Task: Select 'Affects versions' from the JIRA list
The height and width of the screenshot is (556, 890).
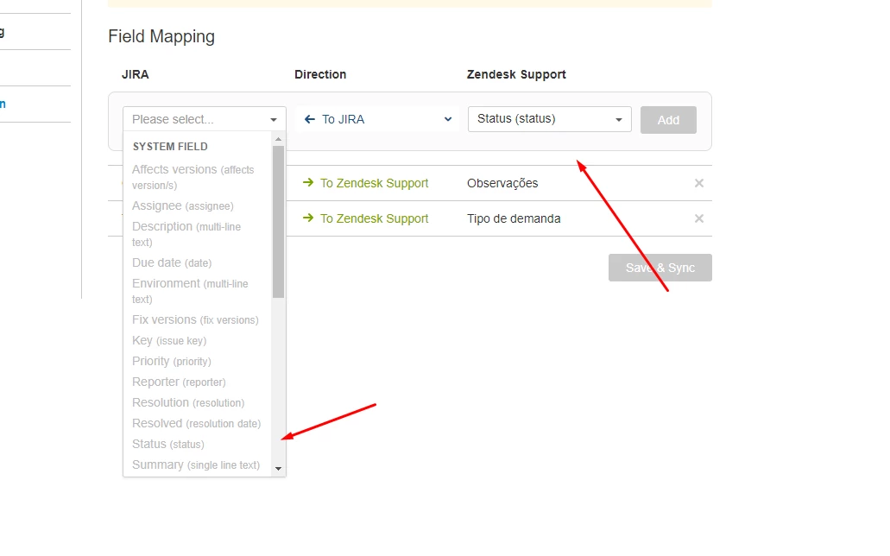Action: pyautogui.click(x=198, y=177)
